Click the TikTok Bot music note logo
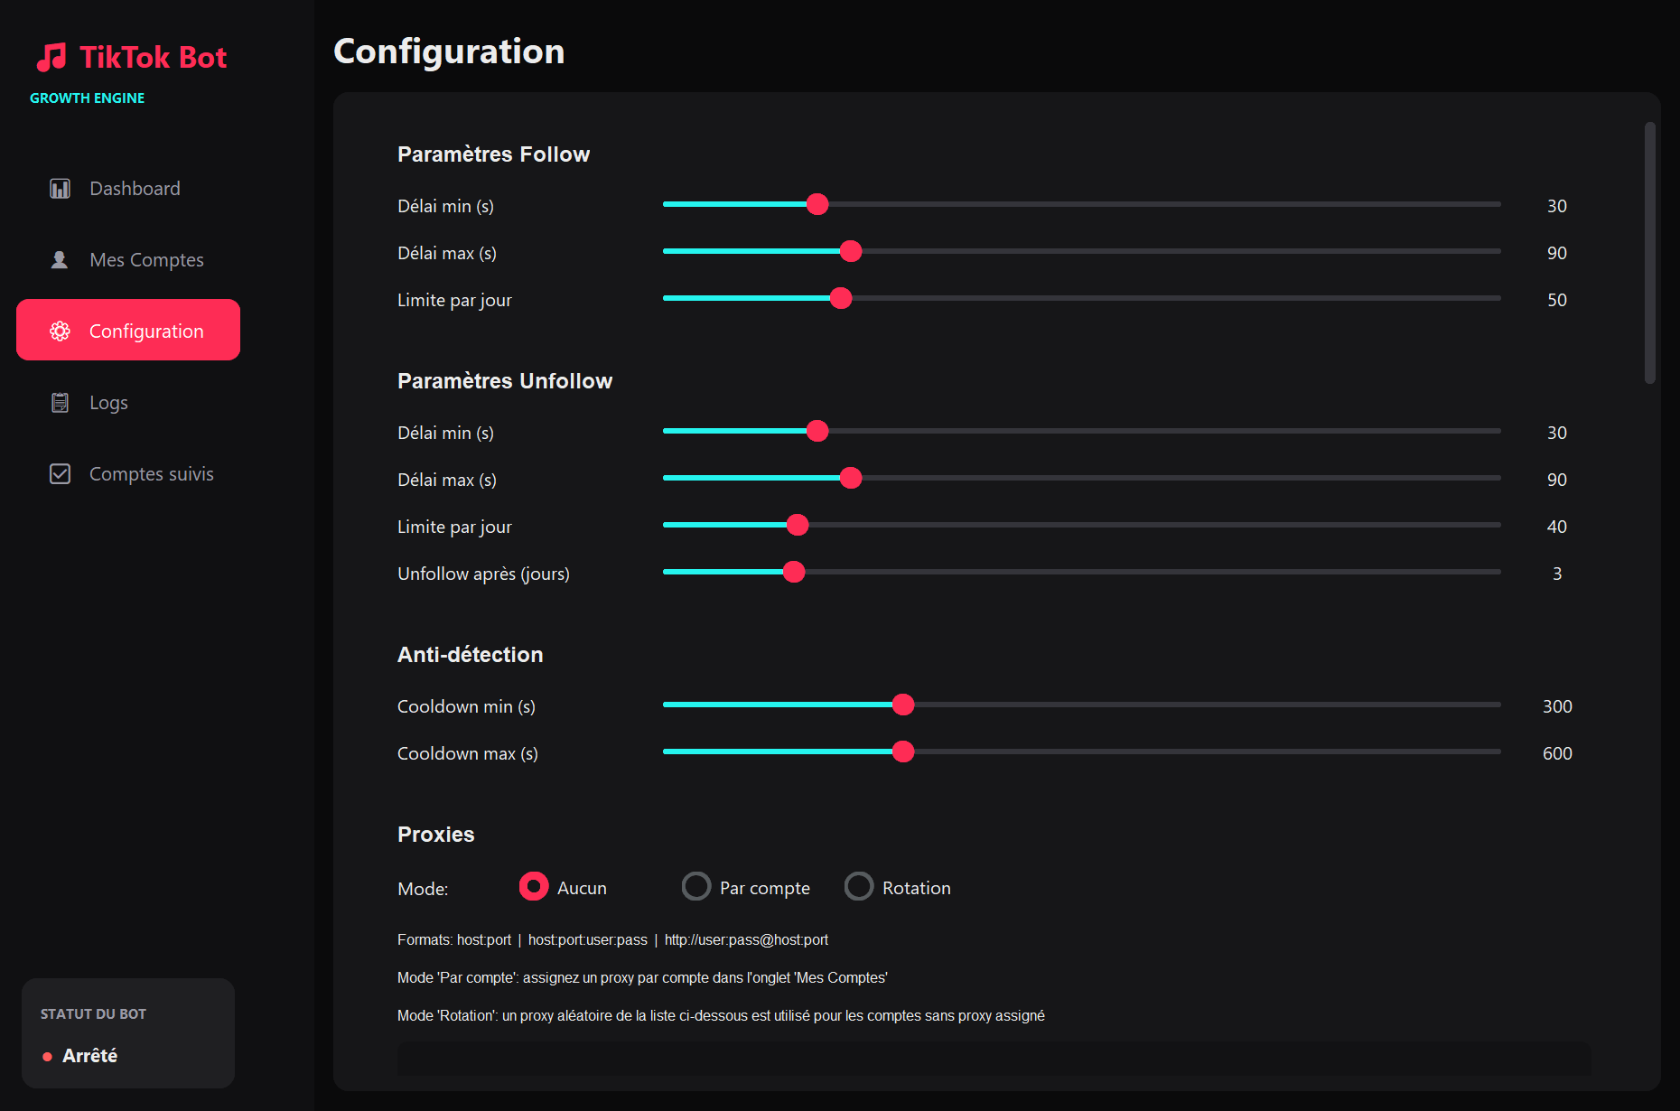The height and width of the screenshot is (1111, 1680). tap(51, 57)
